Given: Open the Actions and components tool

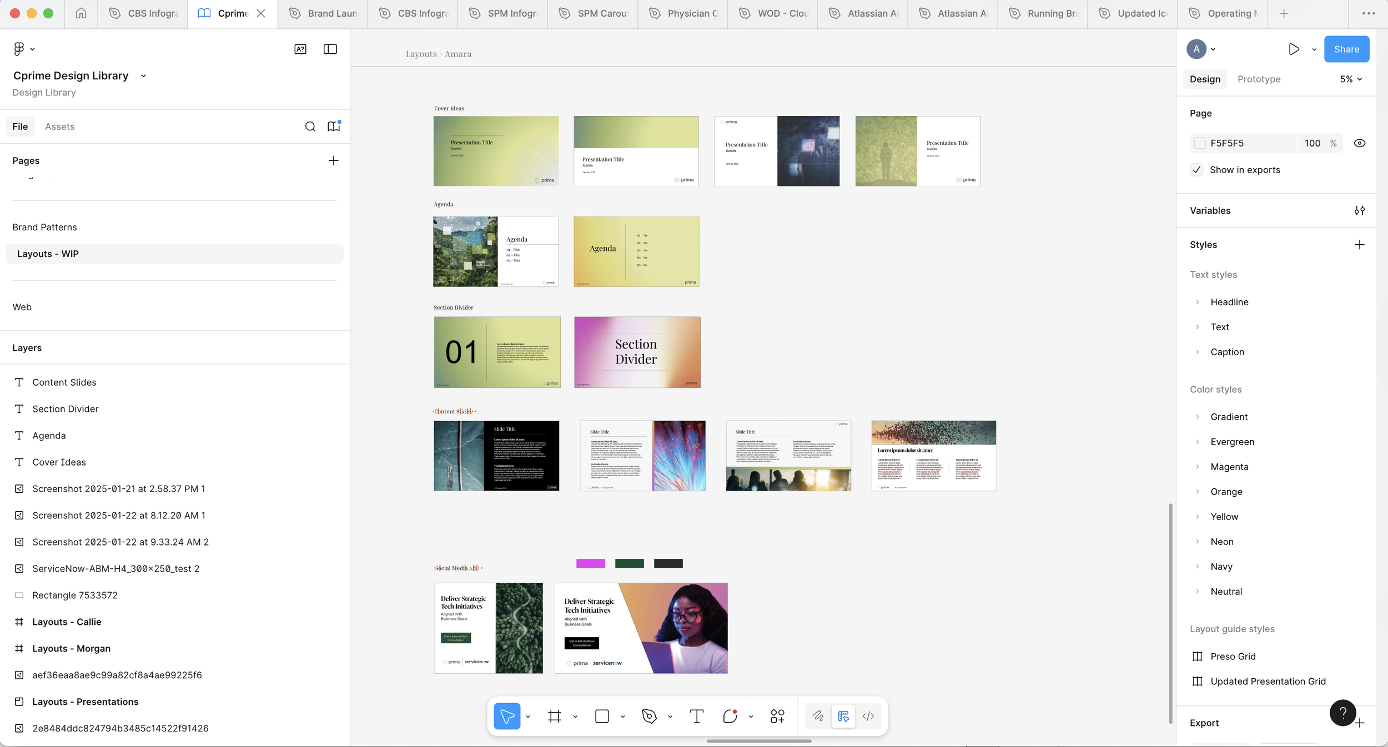Looking at the screenshot, I should [777, 716].
